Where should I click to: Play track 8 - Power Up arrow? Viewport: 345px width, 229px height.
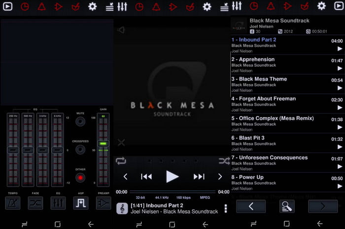click(340, 186)
